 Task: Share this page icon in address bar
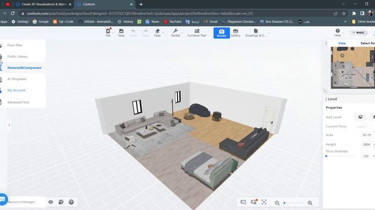pos(335,13)
